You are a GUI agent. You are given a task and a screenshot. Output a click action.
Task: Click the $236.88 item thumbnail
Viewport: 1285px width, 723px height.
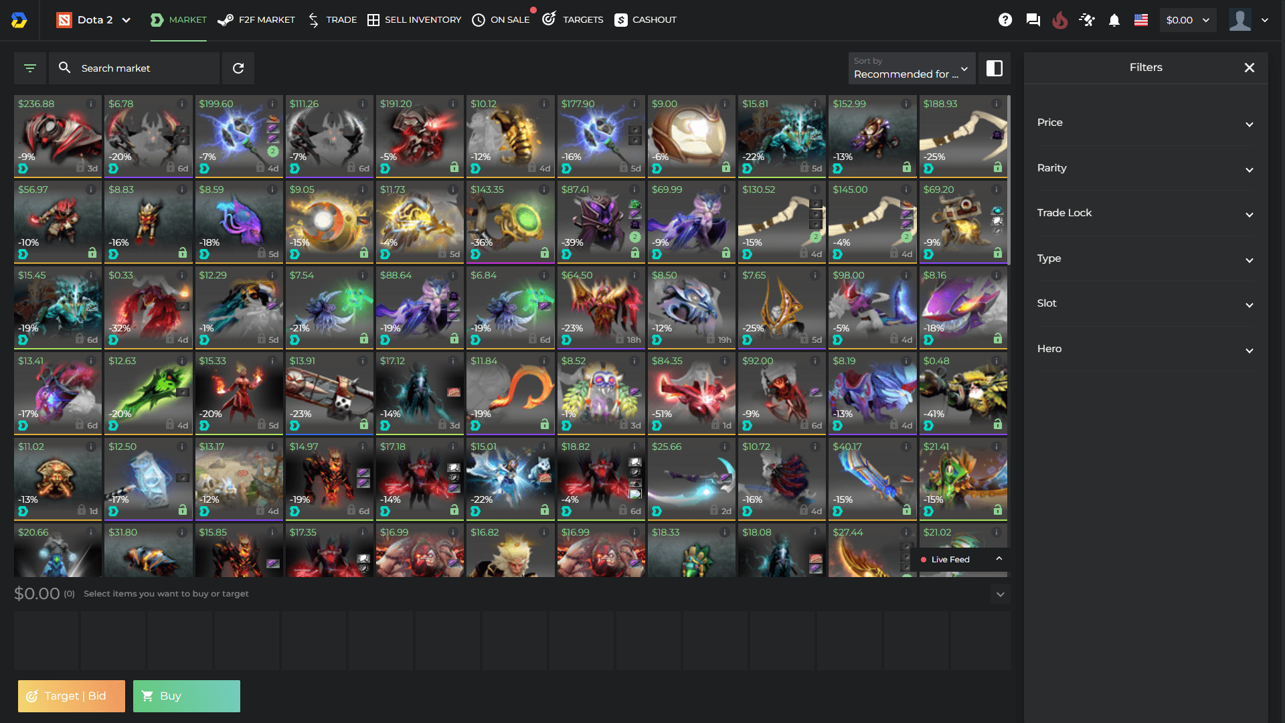[56, 135]
